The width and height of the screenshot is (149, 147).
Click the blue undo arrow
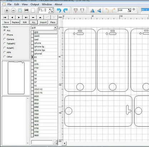tap(59, 10)
